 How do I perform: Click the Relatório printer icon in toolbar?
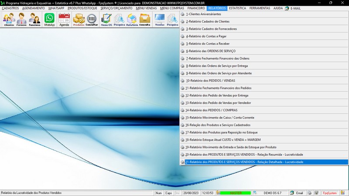(132, 19)
